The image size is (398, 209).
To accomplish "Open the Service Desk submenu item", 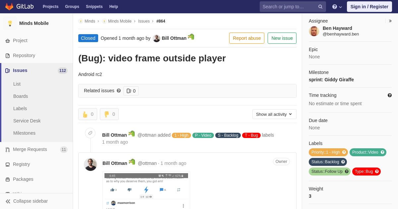I will (27, 121).
